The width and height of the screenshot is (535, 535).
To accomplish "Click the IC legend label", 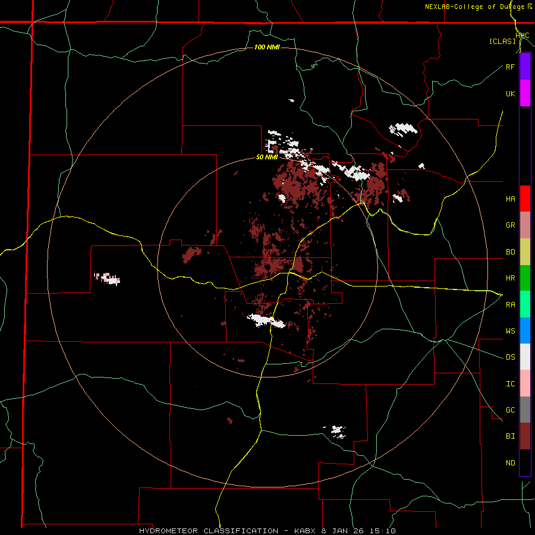I will 510,384.
